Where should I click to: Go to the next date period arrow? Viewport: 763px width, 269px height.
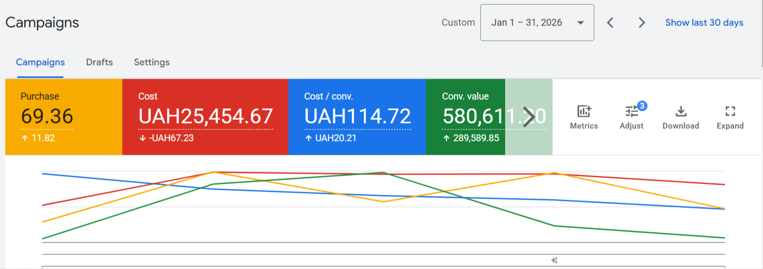tap(642, 23)
